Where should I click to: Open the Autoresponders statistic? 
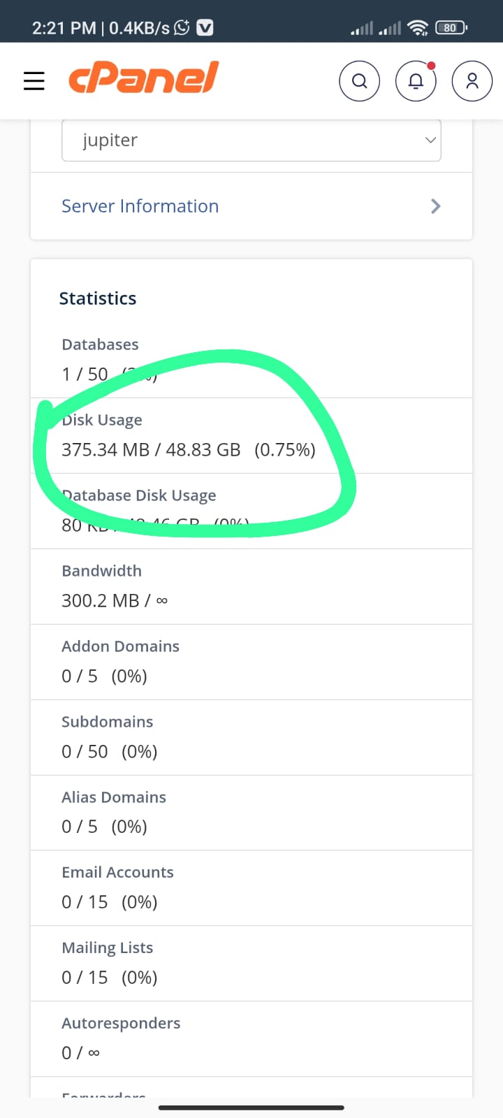[x=251, y=1039]
